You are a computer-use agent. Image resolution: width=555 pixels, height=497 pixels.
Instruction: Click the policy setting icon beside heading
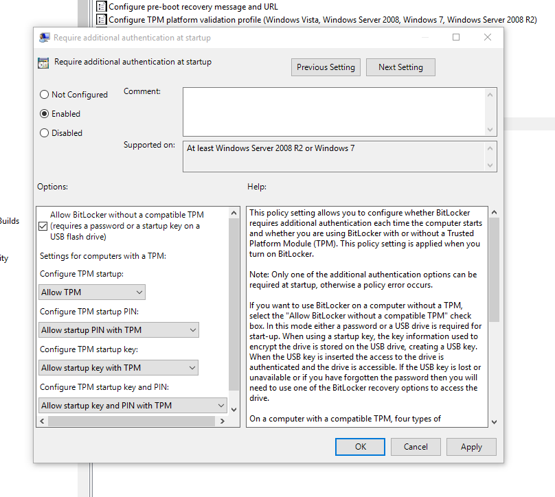[x=43, y=63]
